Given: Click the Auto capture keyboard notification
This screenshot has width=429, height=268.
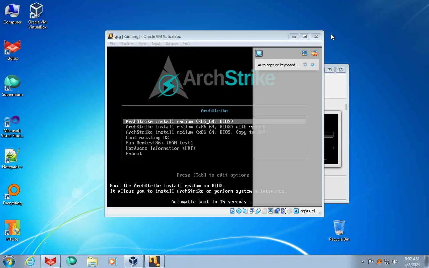Looking at the screenshot, I should pos(287,65).
